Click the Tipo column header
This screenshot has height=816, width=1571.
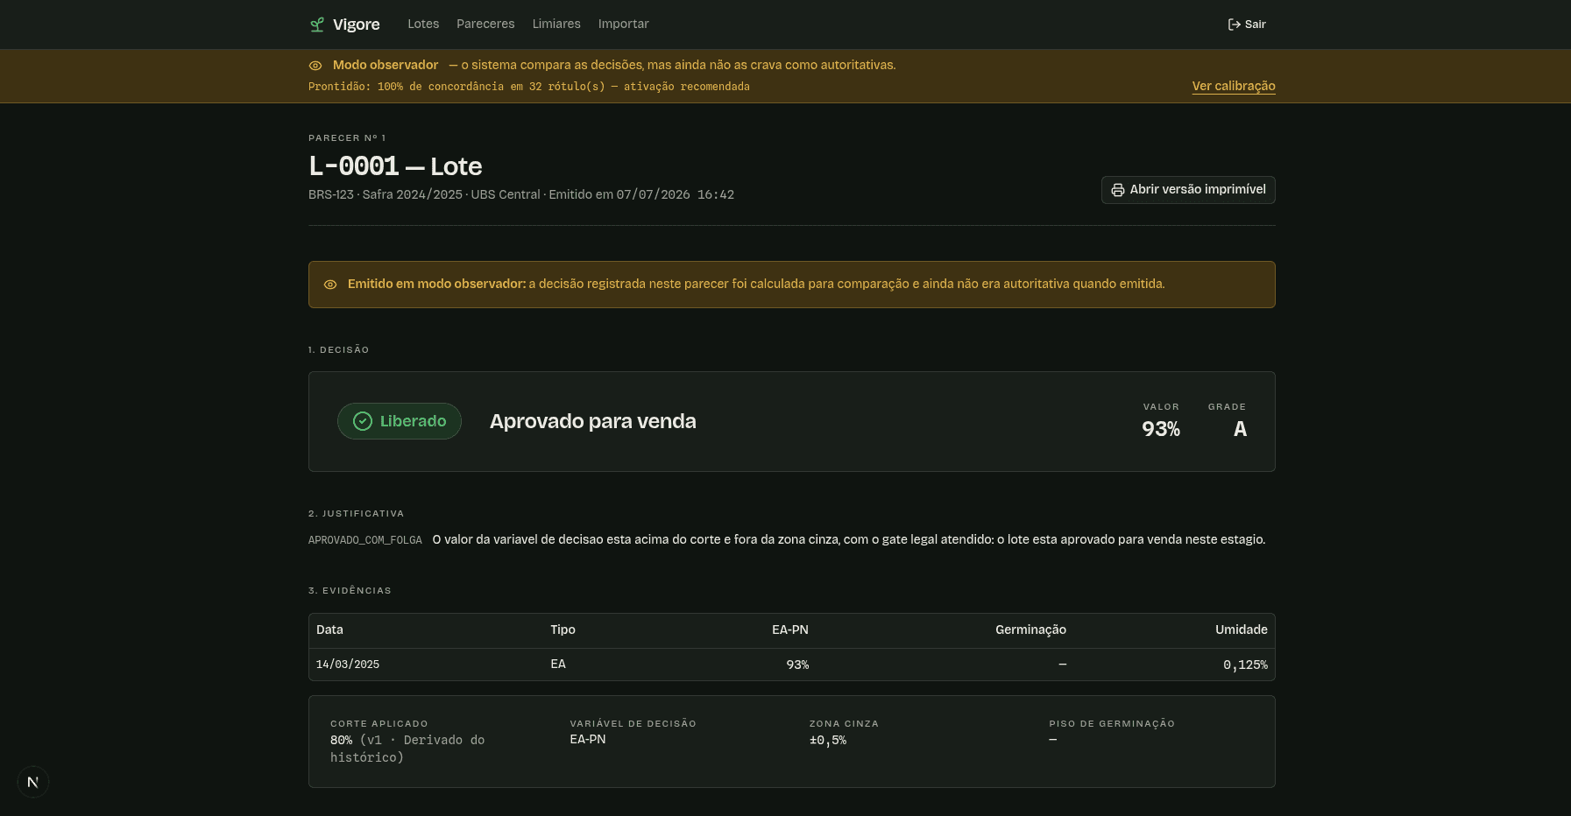coord(563,630)
